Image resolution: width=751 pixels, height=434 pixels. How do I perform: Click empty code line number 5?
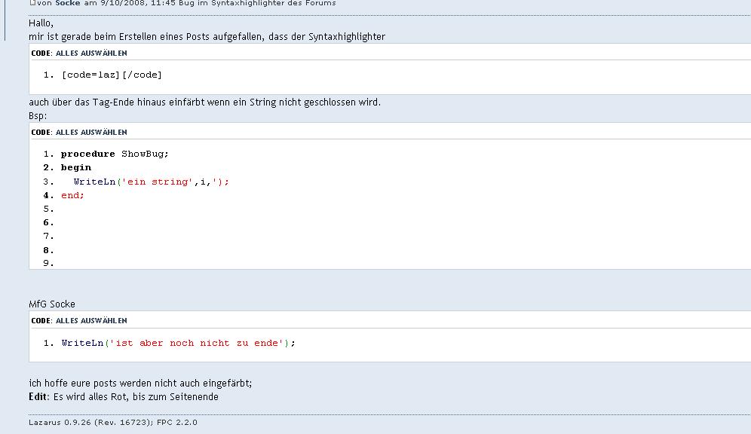(x=49, y=209)
